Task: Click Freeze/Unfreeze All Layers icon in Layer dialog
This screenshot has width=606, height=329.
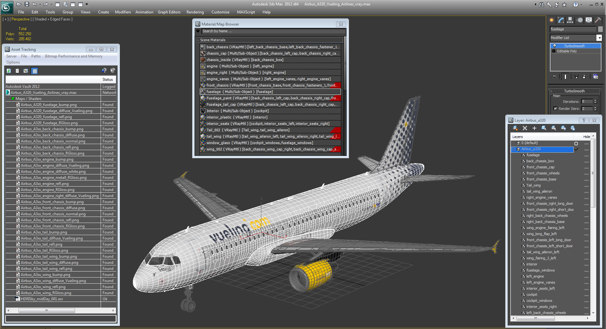Action: tap(573, 128)
